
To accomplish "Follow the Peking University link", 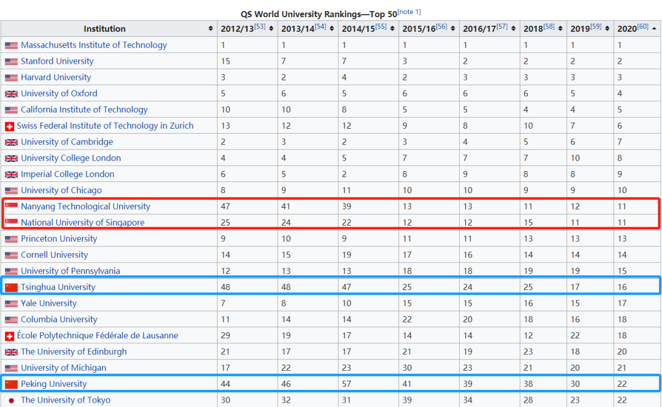I will pos(53,384).
